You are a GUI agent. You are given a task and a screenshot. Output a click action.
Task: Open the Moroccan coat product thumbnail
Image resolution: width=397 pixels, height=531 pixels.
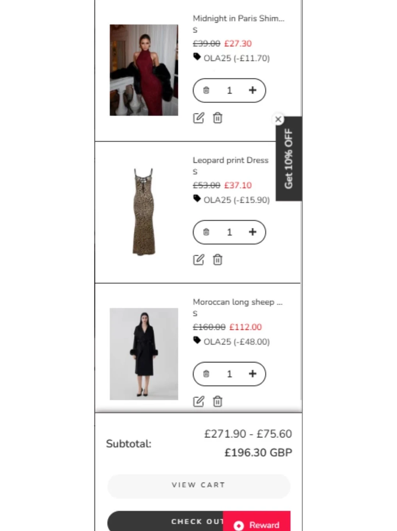(144, 354)
